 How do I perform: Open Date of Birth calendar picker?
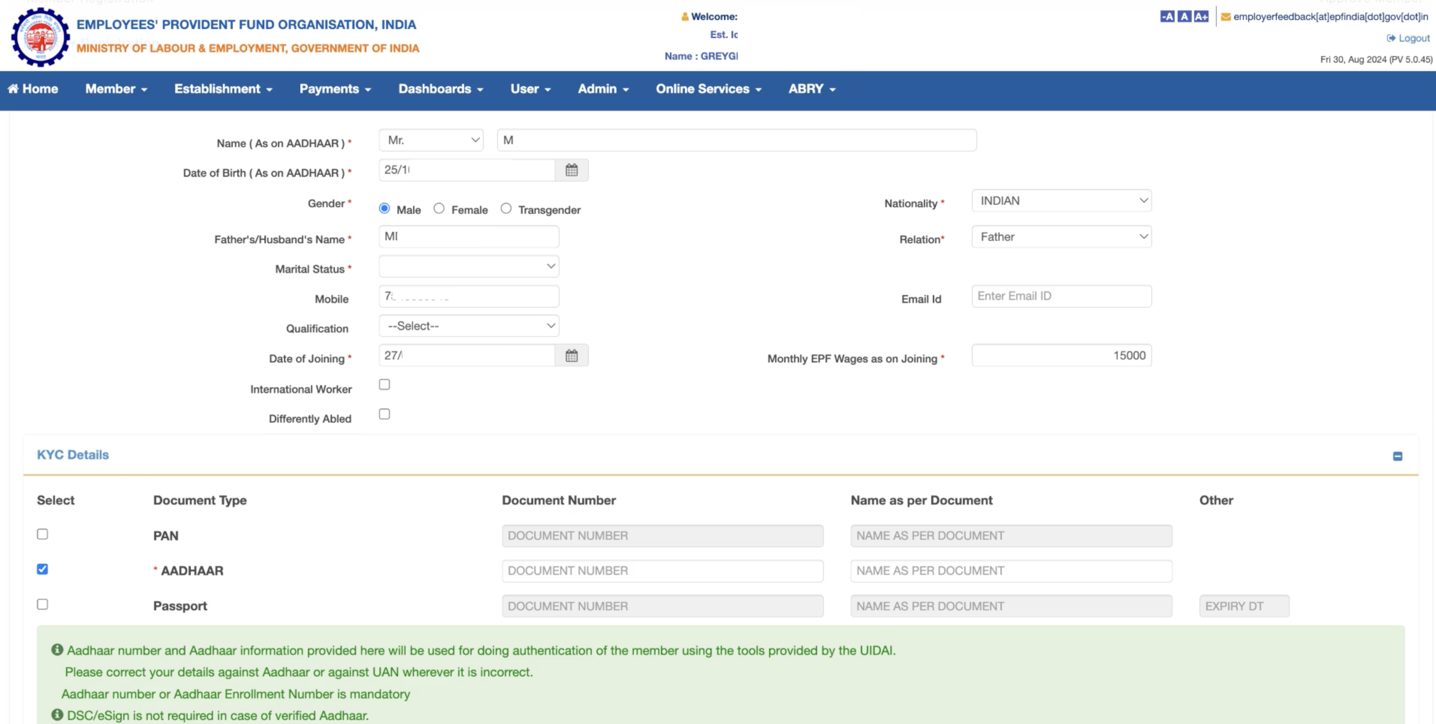571,170
